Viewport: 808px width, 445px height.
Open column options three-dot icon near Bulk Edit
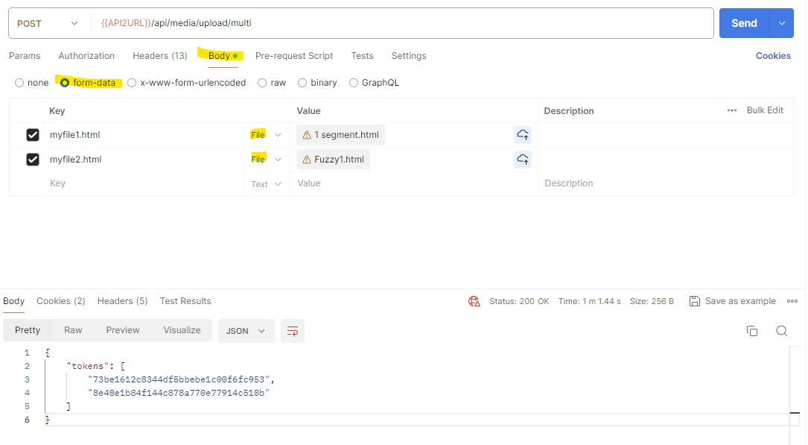tap(732, 110)
